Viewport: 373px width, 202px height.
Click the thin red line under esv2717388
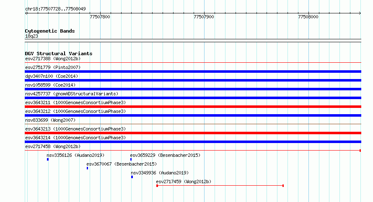193,63
